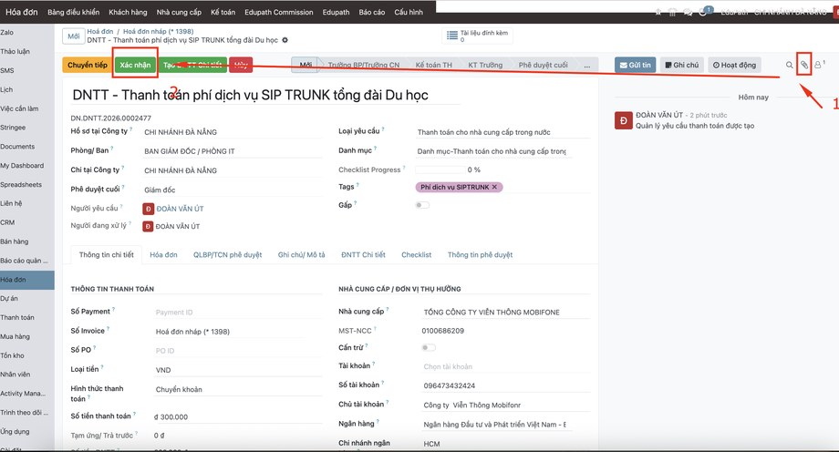Switch to the ĐNTT Chi tiết tab
The image size is (839, 452).
pyautogui.click(x=363, y=255)
